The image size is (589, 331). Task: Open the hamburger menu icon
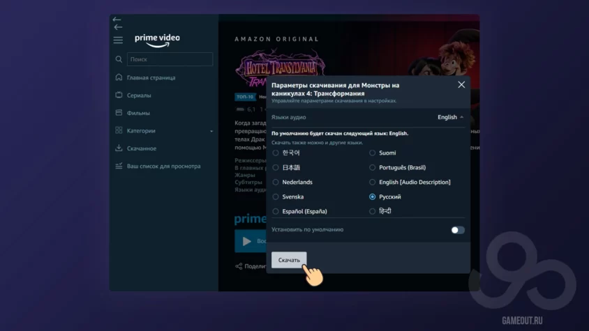click(118, 40)
